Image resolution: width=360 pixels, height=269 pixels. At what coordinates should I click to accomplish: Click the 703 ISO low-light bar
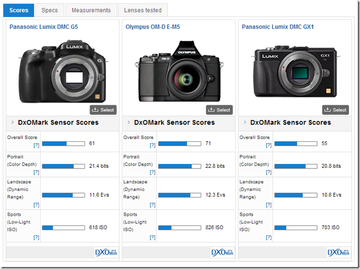[x=296, y=228]
